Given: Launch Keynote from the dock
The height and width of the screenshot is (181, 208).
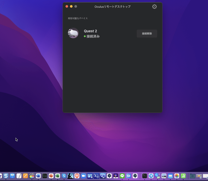Looking at the screenshot, I should (x=12, y=176).
